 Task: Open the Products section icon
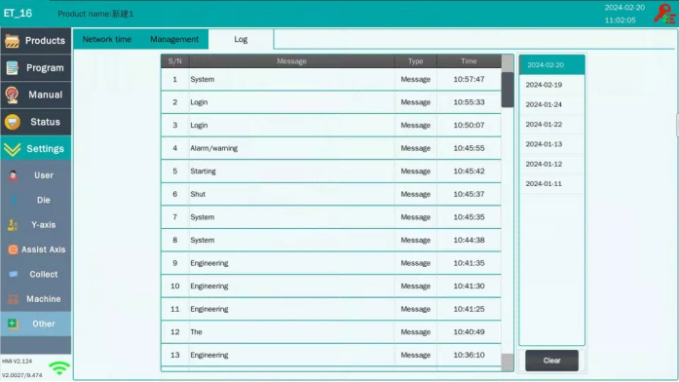point(12,41)
